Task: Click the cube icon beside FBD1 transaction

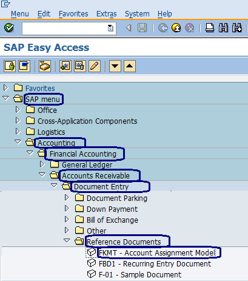Action: click(x=92, y=263)
